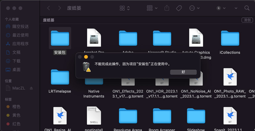Open the tag editing icon

coord(179,8)
